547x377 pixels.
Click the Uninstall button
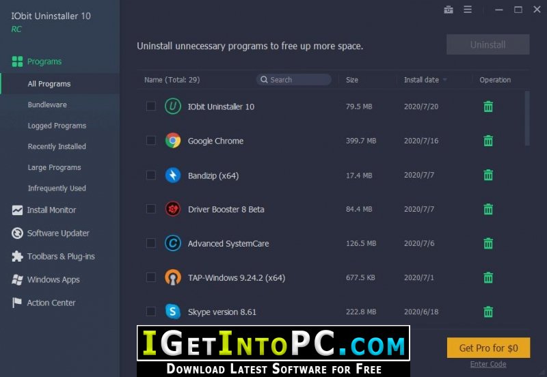pos(488,44)
